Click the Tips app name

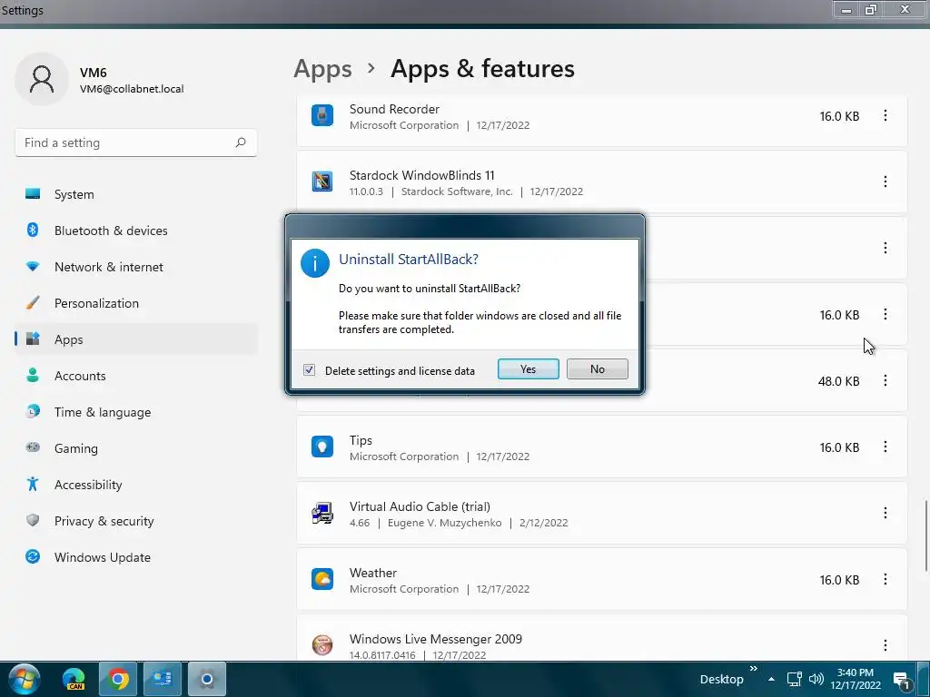[x=361, y=440]
